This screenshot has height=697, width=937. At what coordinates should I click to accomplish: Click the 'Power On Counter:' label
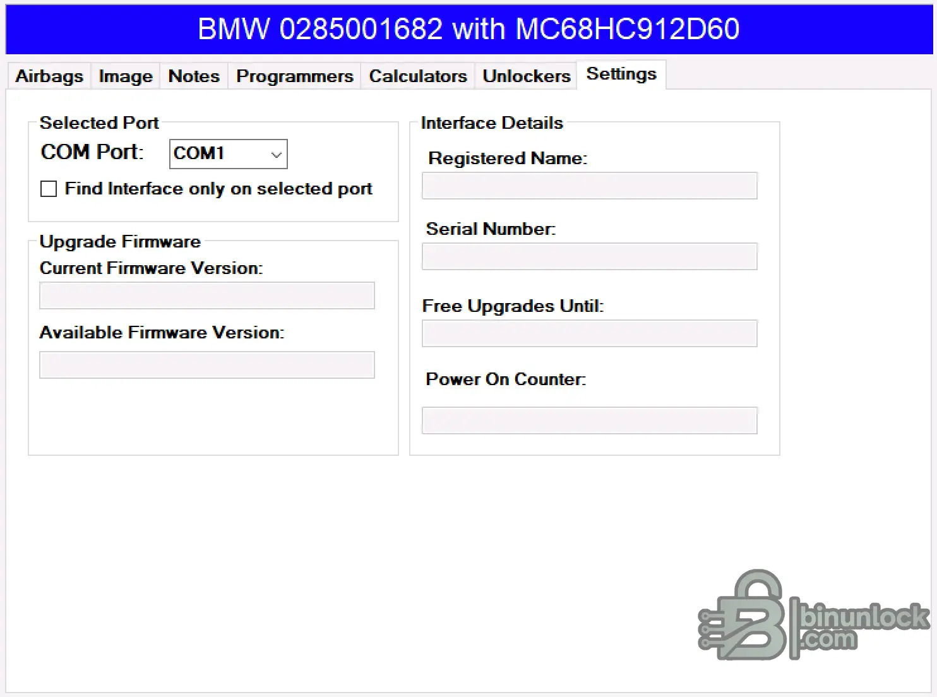506,379
